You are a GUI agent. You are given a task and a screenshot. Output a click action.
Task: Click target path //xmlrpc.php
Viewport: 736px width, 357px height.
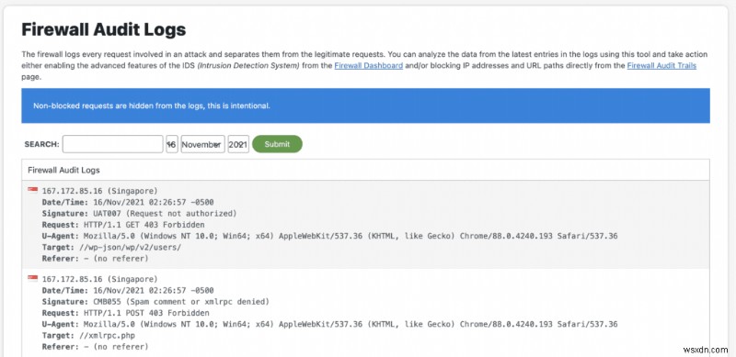pyautogui.click(x=107, y=335)
